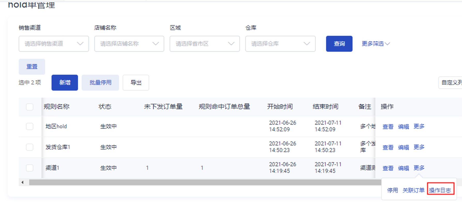
Task: Click the 查询 search button
Action: click(x=339, y=44)
